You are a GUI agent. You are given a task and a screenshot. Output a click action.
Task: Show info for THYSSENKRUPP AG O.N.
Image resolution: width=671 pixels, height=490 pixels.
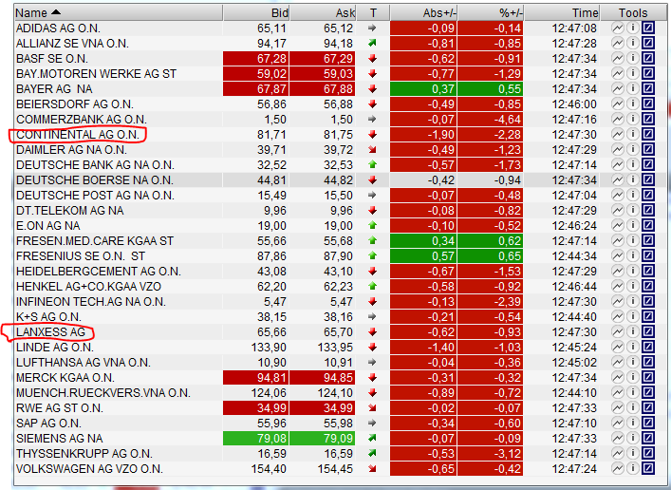[633, 454]
